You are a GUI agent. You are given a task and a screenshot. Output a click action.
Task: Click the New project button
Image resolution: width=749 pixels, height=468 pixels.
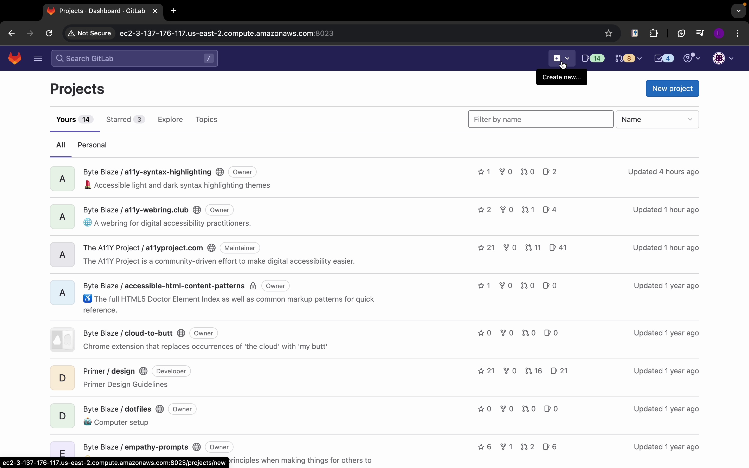[672, 88]
